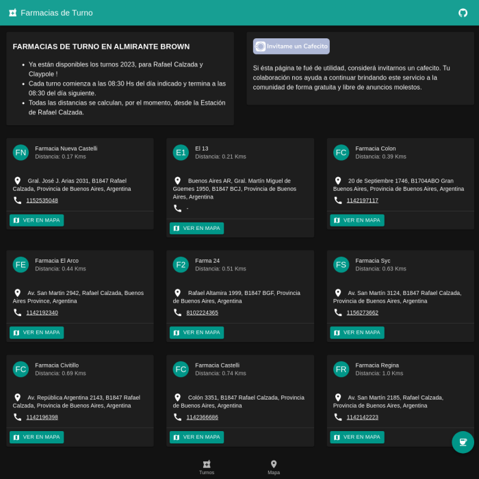Click location pin in Farmacia Nueva Castelli card

17,181
